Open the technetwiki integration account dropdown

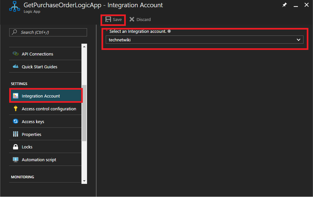click(204, 39)
